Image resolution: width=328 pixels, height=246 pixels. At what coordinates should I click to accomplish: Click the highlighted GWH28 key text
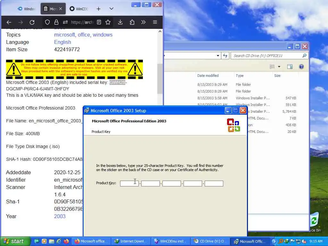coord(117,82)
